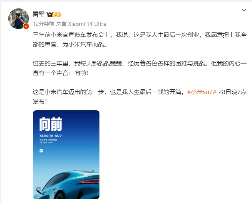The width and height of the screenshot is (252, 202).
Task: Open the #小米su7# hashtag topic
Action: 202,92
